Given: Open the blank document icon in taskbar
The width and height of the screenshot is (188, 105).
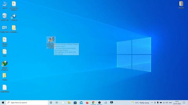Looking at the screenshot, I should click(63, 102).
